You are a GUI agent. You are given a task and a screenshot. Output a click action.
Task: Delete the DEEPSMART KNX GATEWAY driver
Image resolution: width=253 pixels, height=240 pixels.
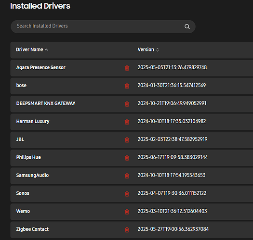[x=127, y=104]
